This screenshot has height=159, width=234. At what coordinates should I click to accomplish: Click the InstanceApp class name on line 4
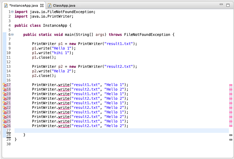[55, 26]
